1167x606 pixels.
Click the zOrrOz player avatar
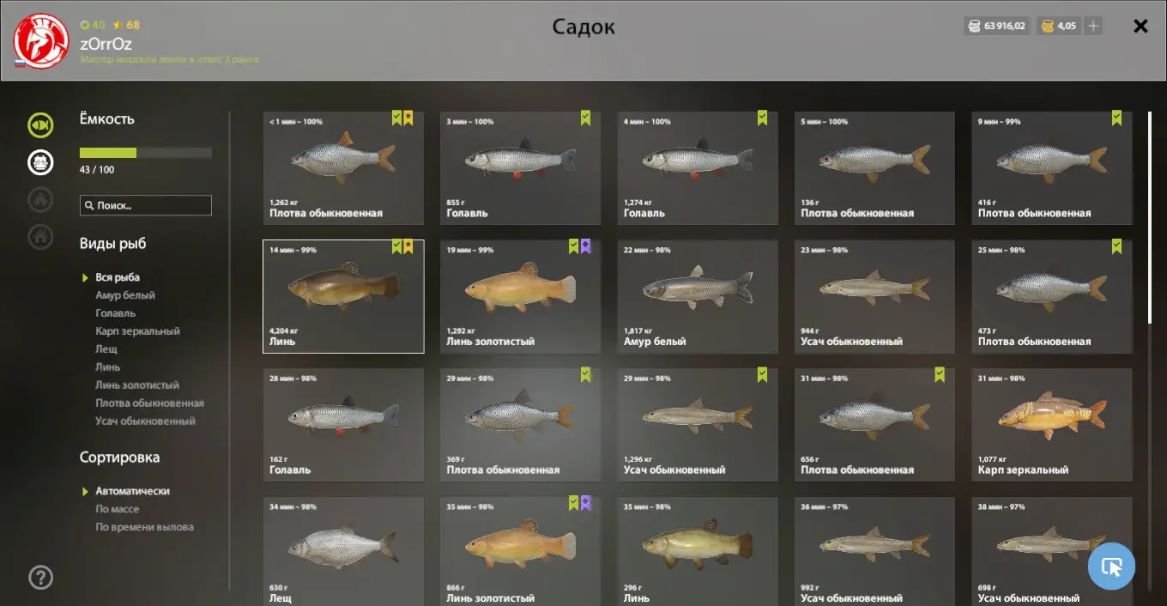pyautogui.click(x=41, y=41)
